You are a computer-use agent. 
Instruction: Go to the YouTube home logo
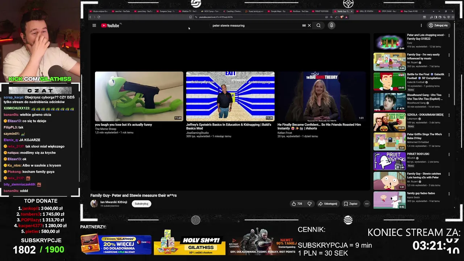point(110,25)
